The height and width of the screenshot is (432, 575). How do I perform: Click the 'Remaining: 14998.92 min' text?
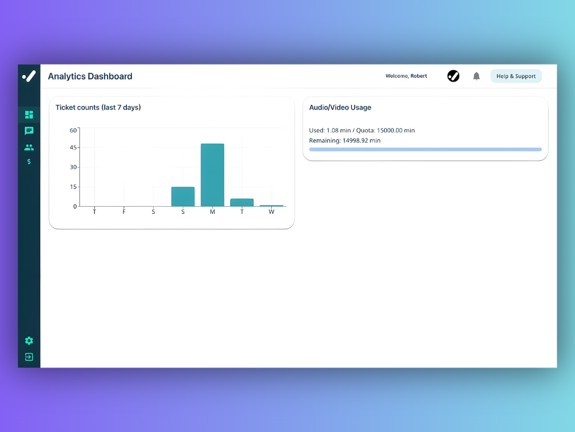click(x=345, y=141)
